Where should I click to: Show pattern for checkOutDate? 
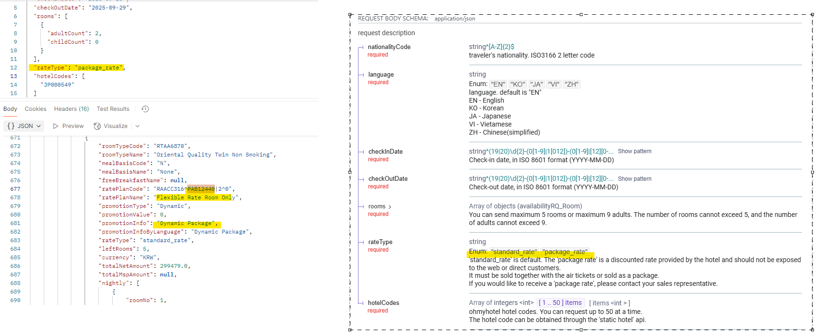(x=635, y=179)
